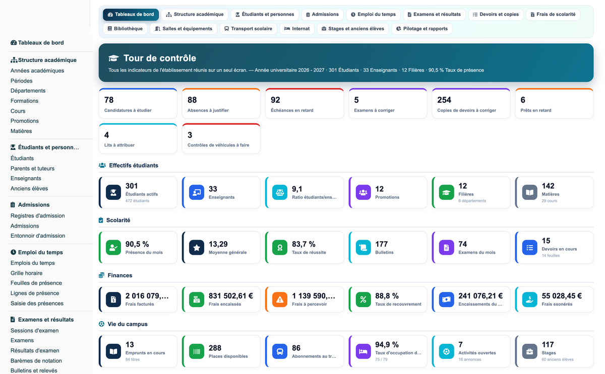
Task: Open Saisie des présences sidebar link
Action: point(37,303)
